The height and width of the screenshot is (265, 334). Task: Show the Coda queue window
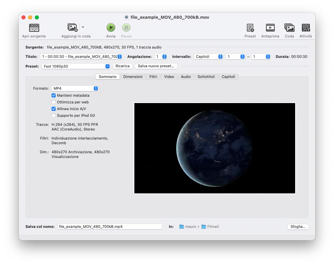pyautogui.click(x=289, y=28)
